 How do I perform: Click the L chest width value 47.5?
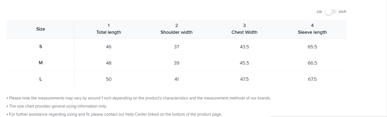coord(244,79)
